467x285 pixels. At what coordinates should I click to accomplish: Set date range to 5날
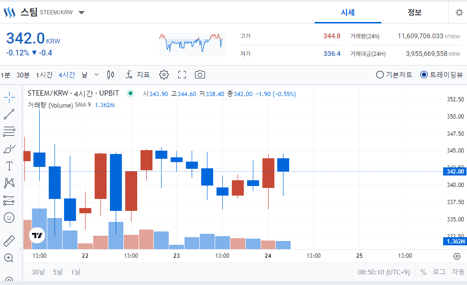(58, 272)
